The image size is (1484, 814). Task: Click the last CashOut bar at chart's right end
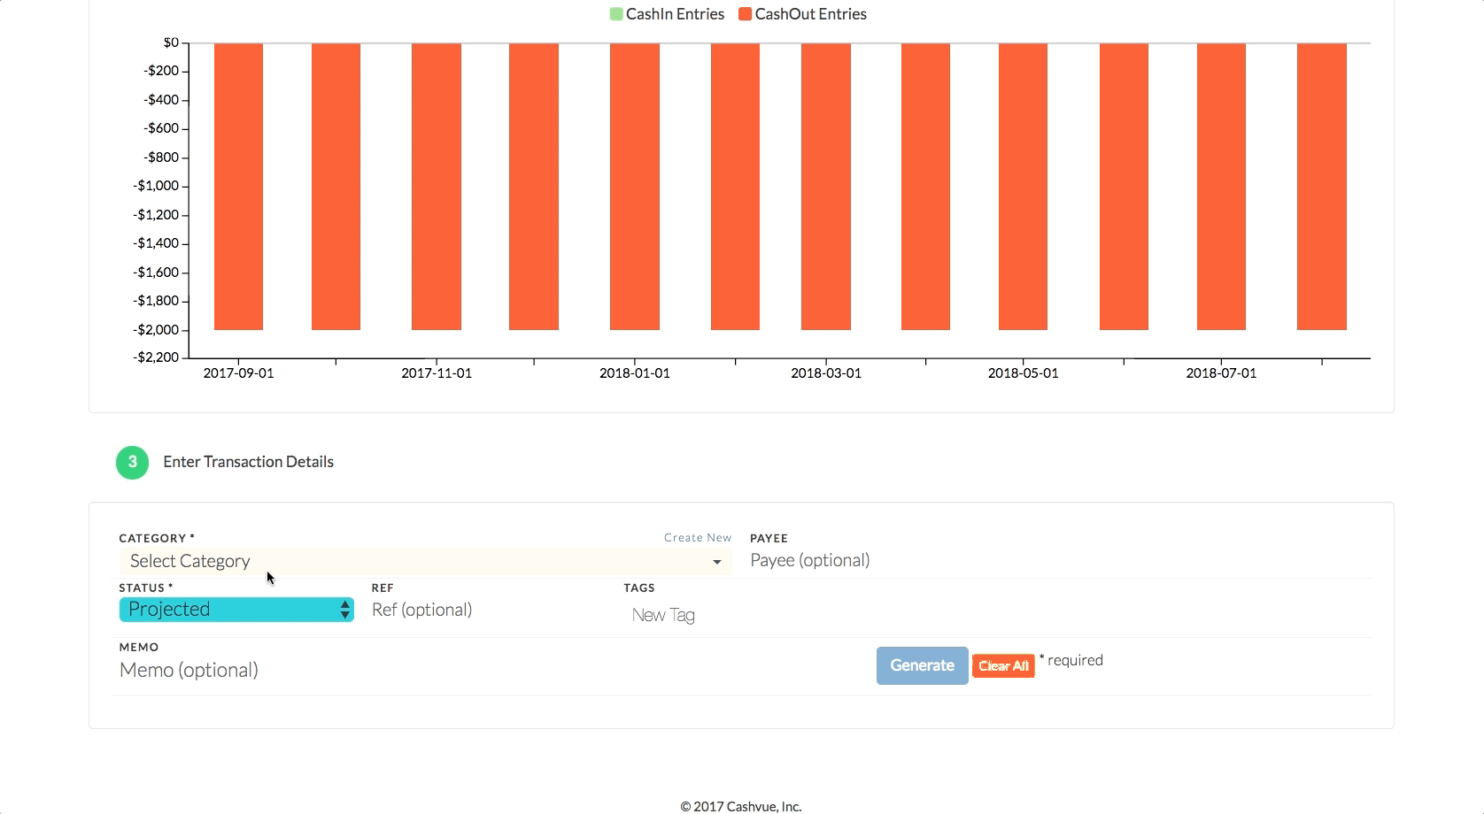pyautogui.click(x=1322, y=187)
